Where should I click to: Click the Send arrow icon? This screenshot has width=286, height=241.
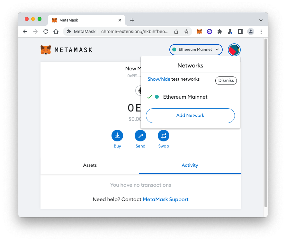pyautogui.click(x=140, y=136)
